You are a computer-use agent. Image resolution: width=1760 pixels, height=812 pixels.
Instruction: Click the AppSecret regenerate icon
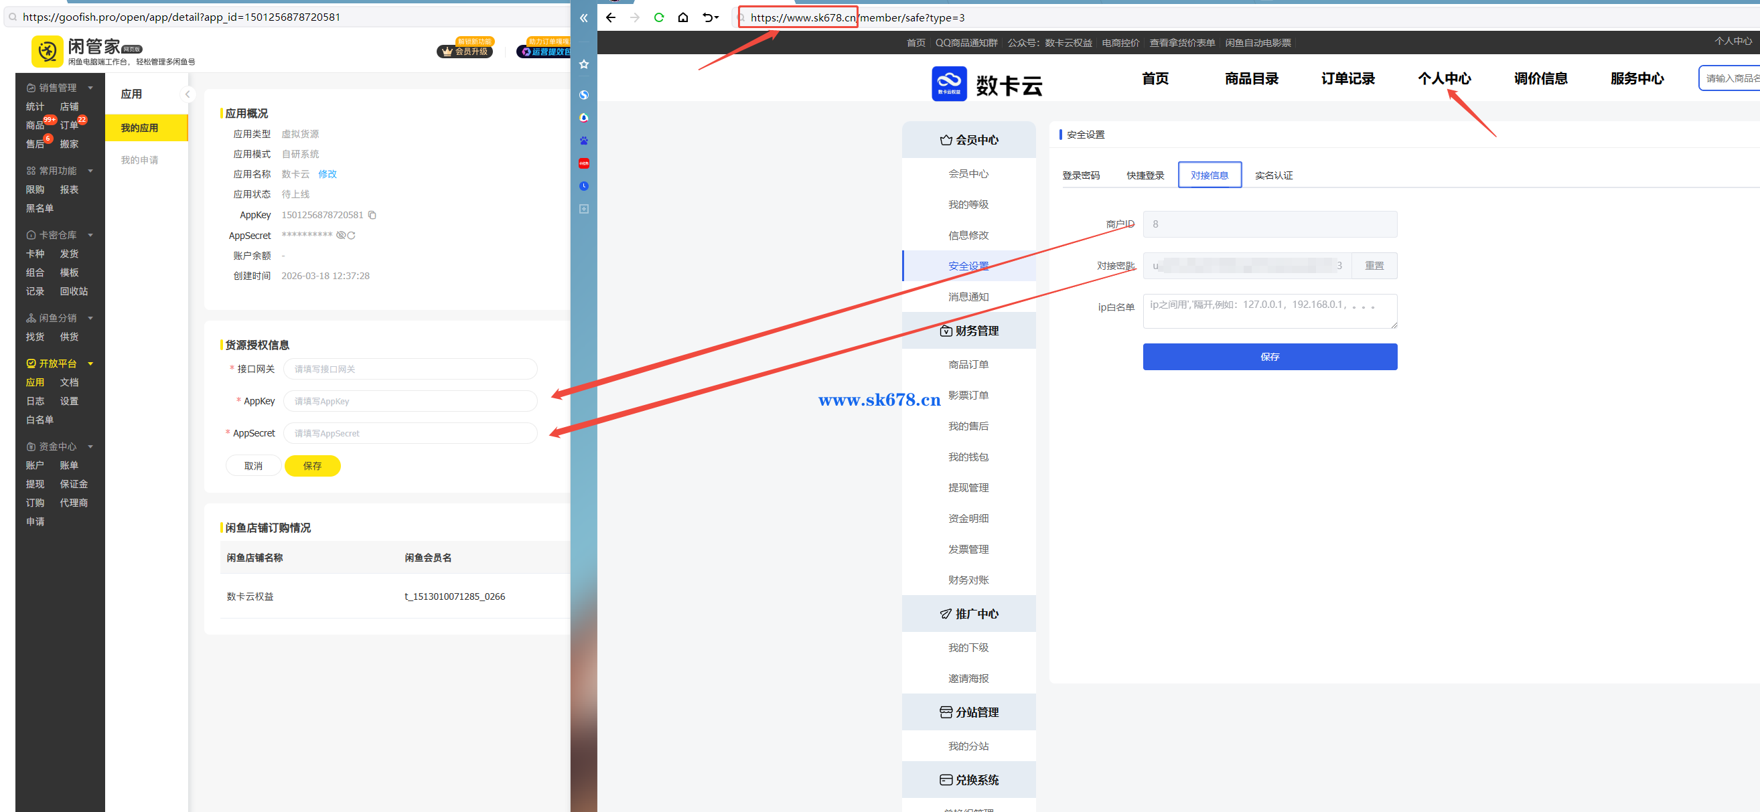351,236
